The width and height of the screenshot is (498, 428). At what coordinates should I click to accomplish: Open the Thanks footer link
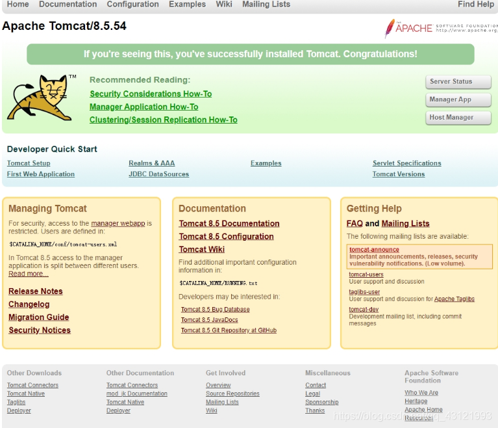(315, 411)
